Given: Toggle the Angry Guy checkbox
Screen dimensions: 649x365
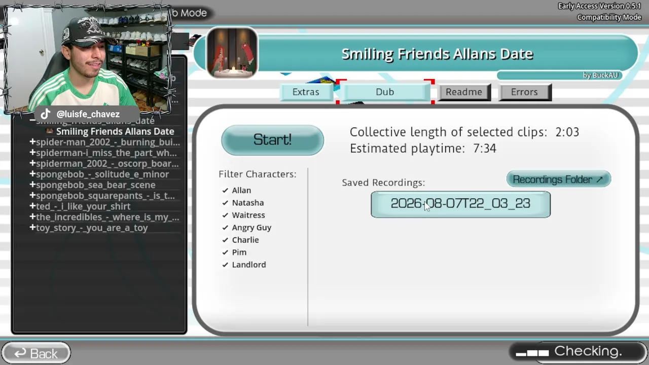Looking at the screenshot, I should coord(246,228).
